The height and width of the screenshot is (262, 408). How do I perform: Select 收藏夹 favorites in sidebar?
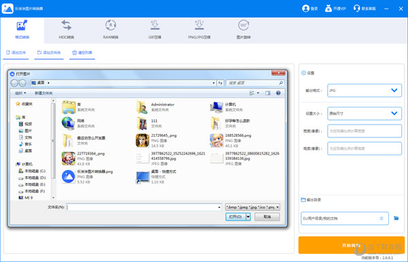[24, 104]
